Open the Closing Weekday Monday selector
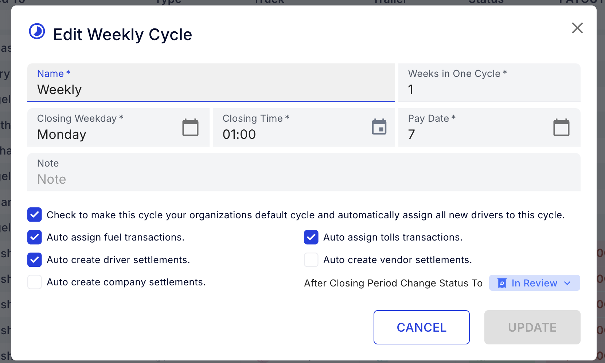Viewport: 605px width, 363px height. click(x=102, y=134)
